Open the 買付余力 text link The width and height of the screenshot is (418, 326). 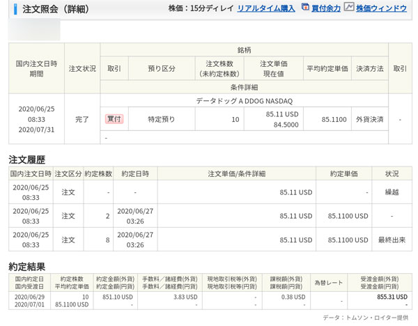(x=325, y=8)
